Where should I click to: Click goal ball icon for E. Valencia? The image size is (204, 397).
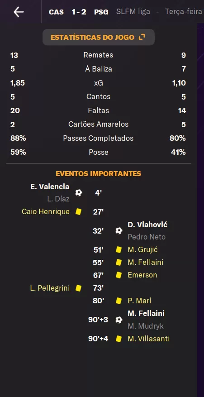pos(79,193)
